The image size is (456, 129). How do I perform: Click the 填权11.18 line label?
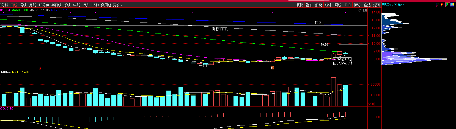(220, 29)
